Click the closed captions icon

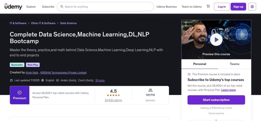pos(57,80)
